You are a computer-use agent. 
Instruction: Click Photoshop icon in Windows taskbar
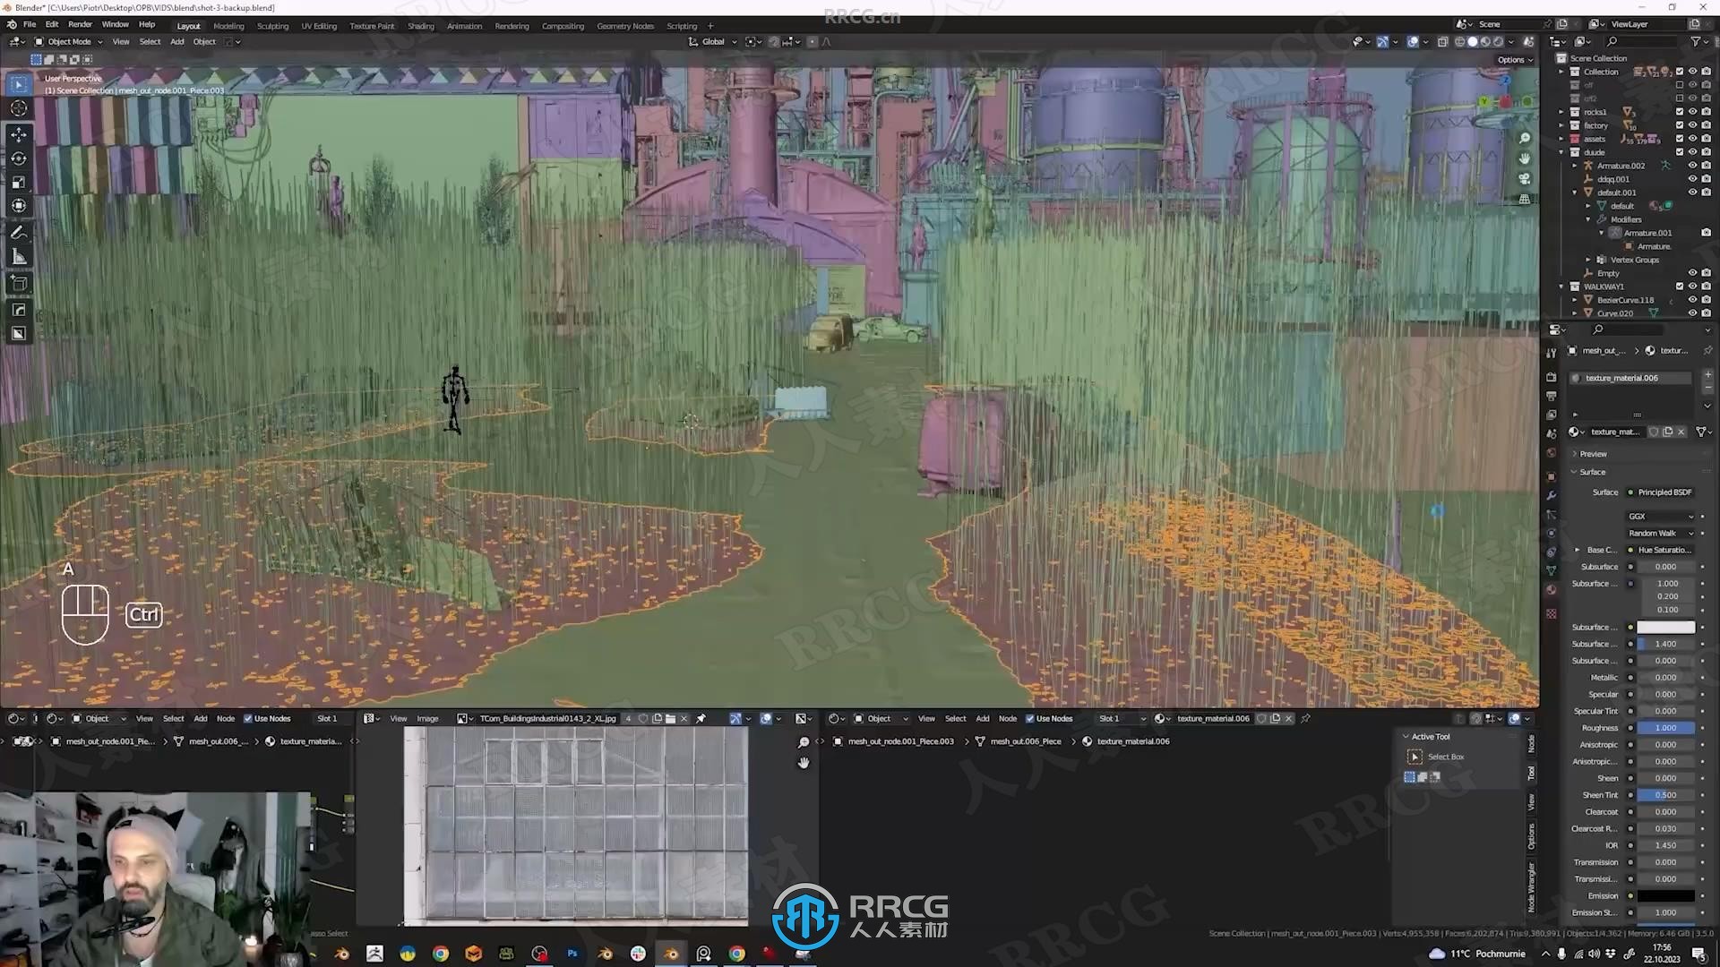tap(572, 954)
